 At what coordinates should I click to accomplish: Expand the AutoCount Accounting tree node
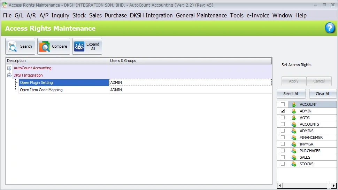click(x=9, y=68)
